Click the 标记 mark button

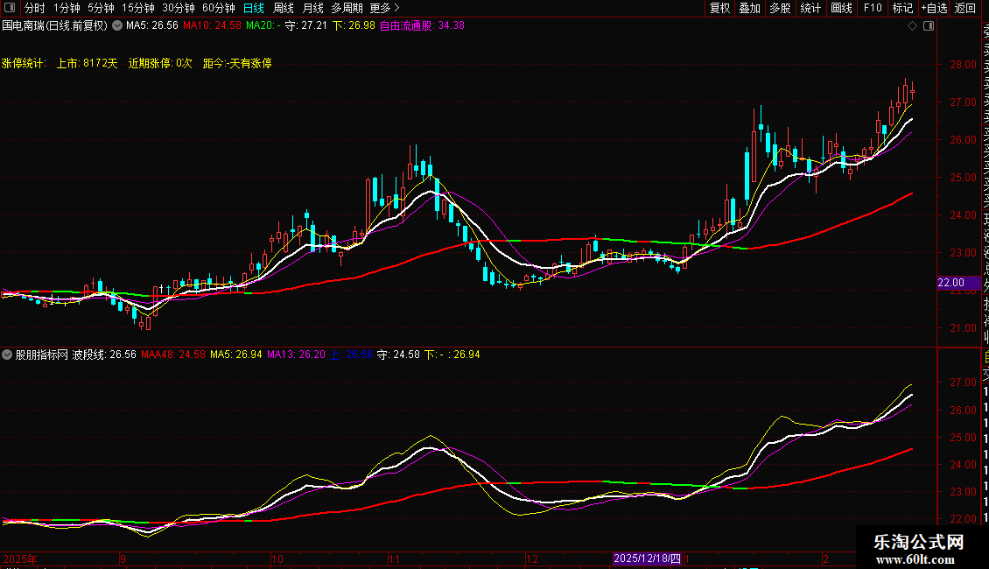(902, 8)
